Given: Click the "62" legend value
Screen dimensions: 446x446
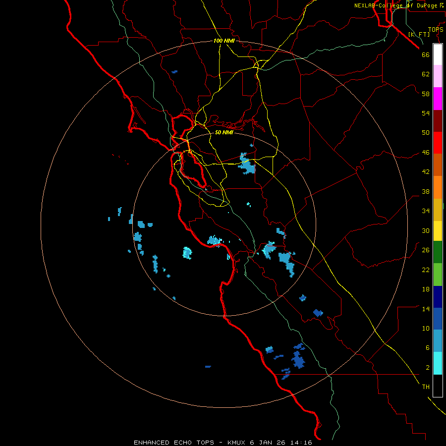Looking at the screenshot, I should [x=426, y=74].
